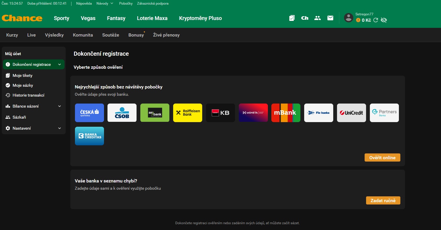Switch to the Výsledky tab
The image size is (441, 230).
point(54,35)
